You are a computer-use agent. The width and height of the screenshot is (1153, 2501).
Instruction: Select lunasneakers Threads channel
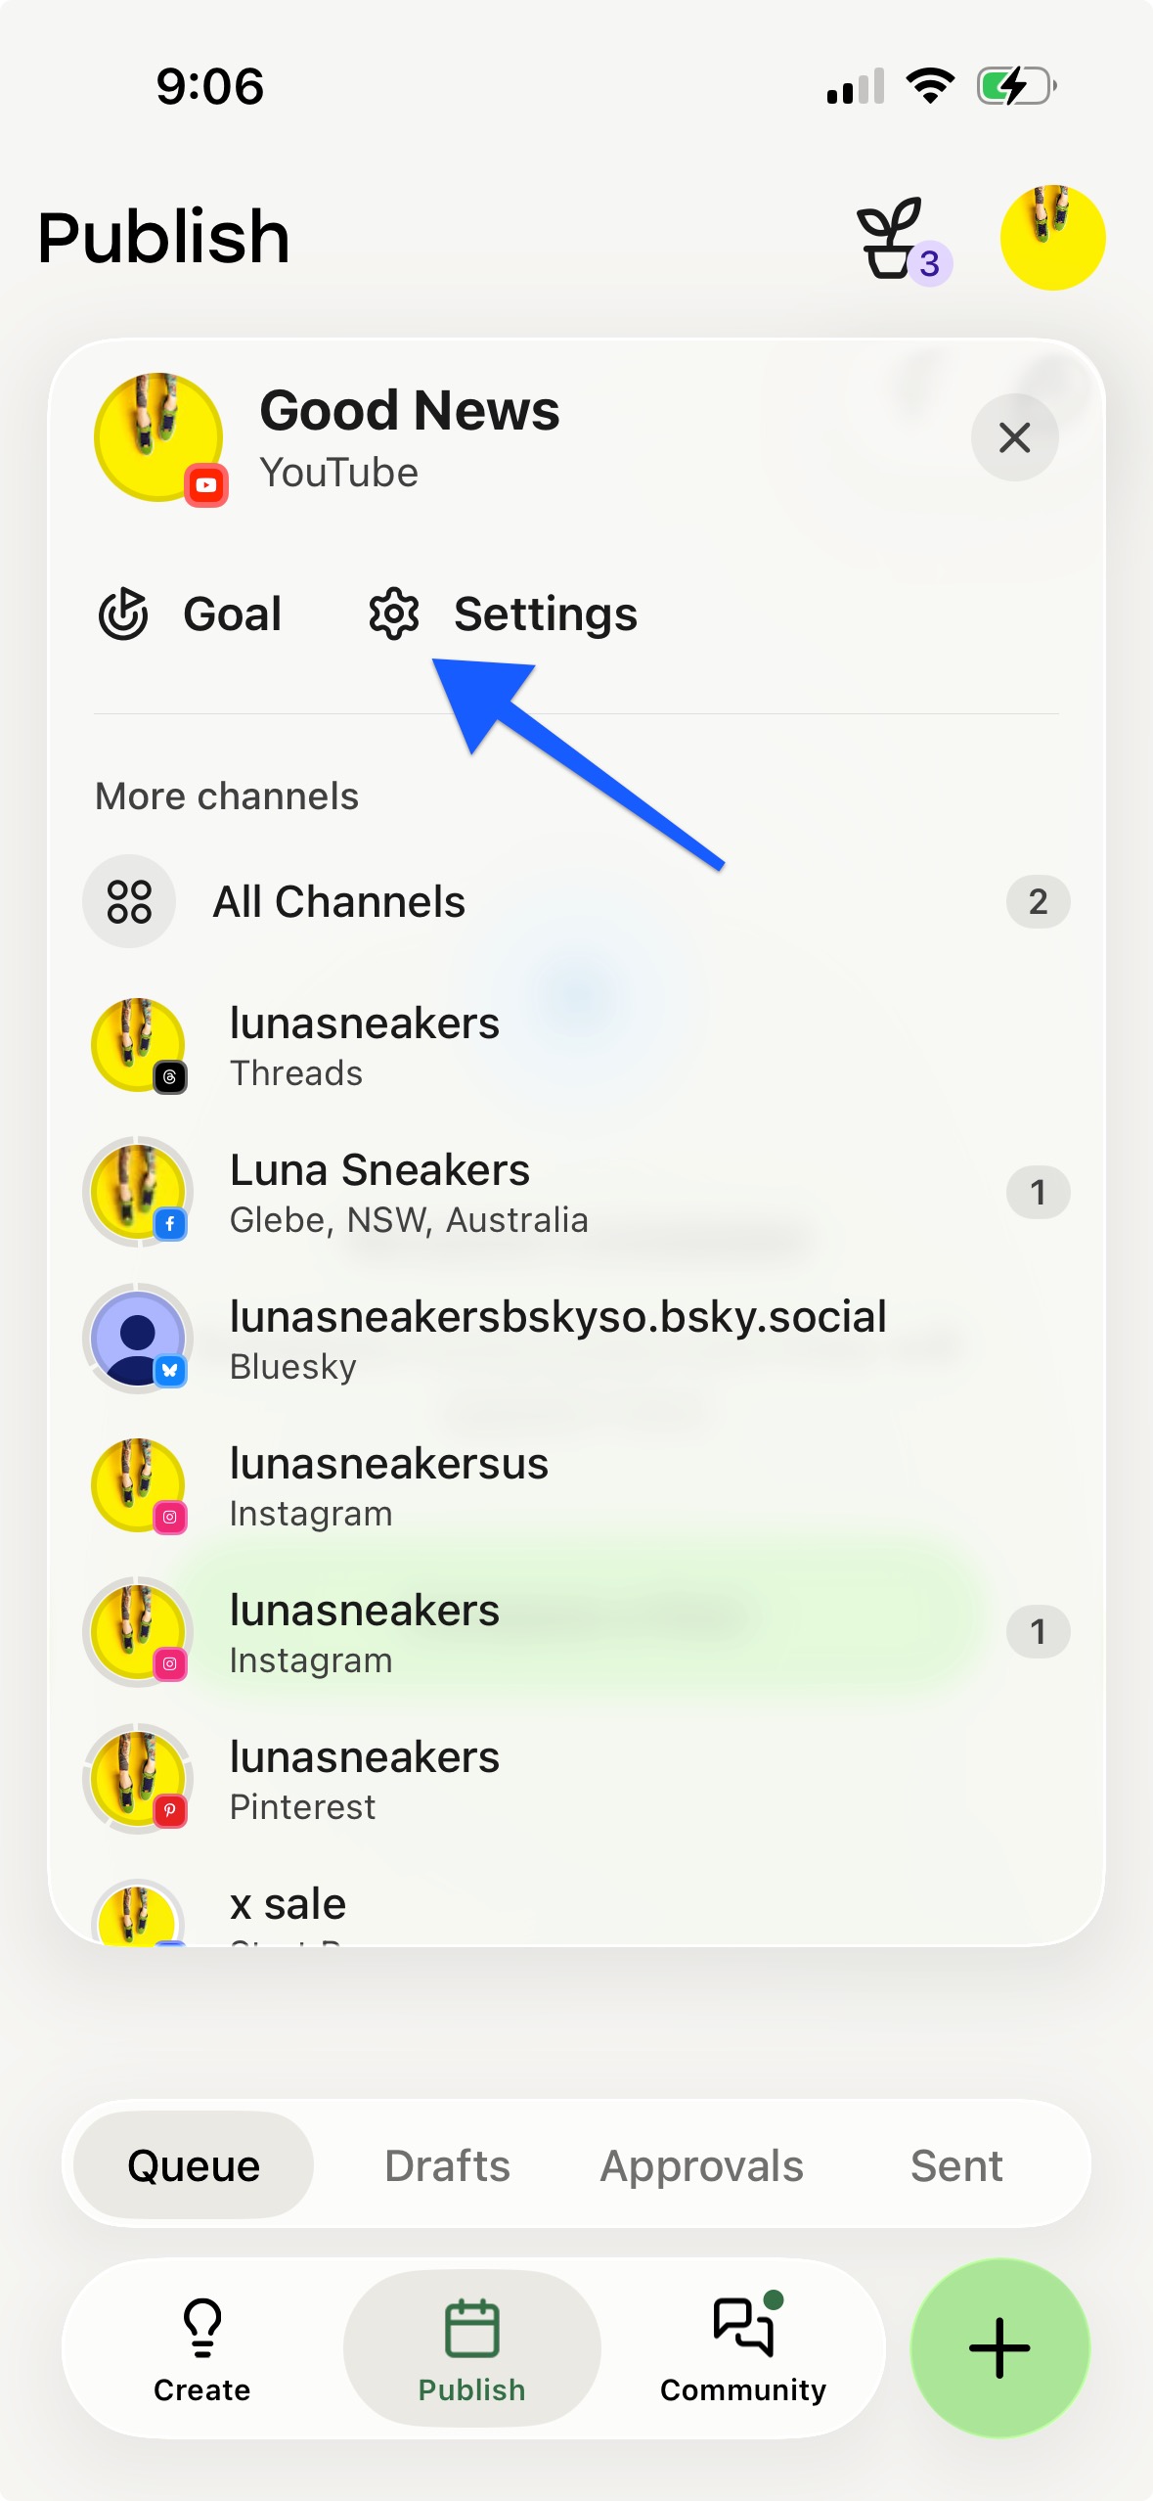point(576,1045)
